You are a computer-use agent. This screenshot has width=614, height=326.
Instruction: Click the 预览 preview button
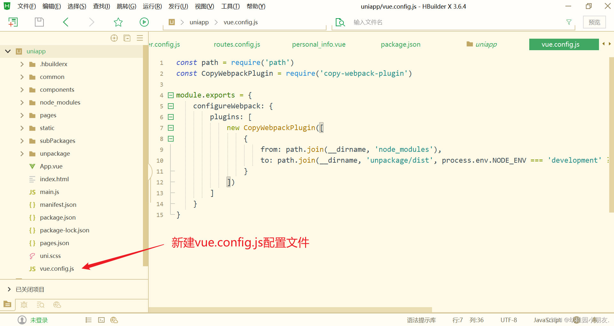(594, 22)
